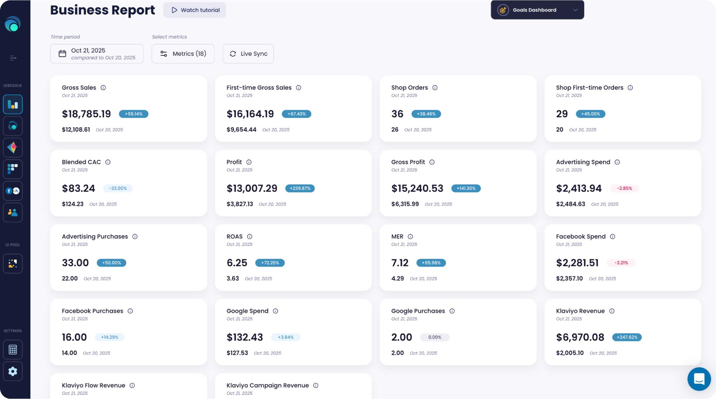716x399 pixels.
Task: Click the Watch tutorial button
Action: (194, 10)
